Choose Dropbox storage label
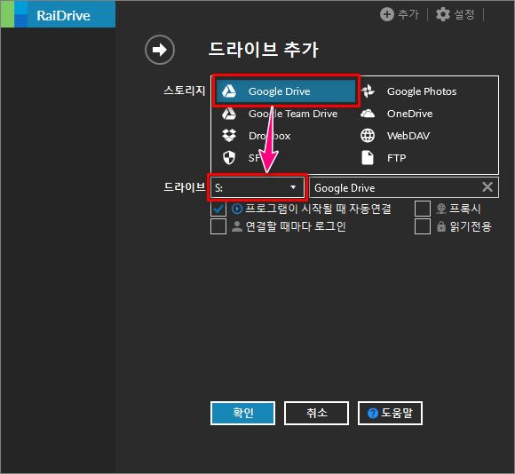 click(x=269, y=136)
